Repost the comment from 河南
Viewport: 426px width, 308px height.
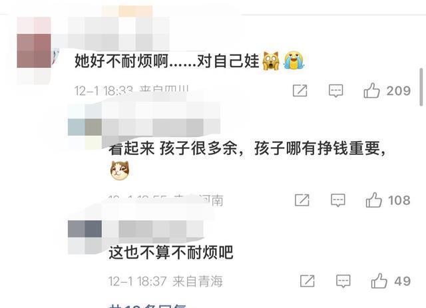(x=302, y=200)
